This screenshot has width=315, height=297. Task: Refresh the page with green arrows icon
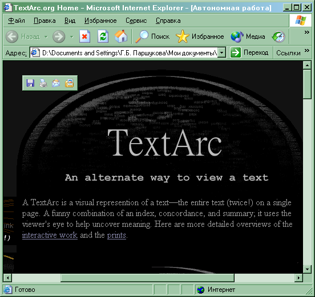103,36
